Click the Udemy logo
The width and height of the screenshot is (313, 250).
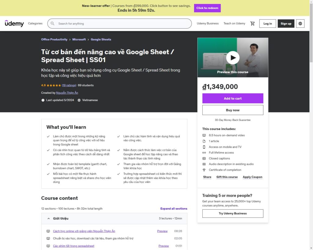(14, 24)
